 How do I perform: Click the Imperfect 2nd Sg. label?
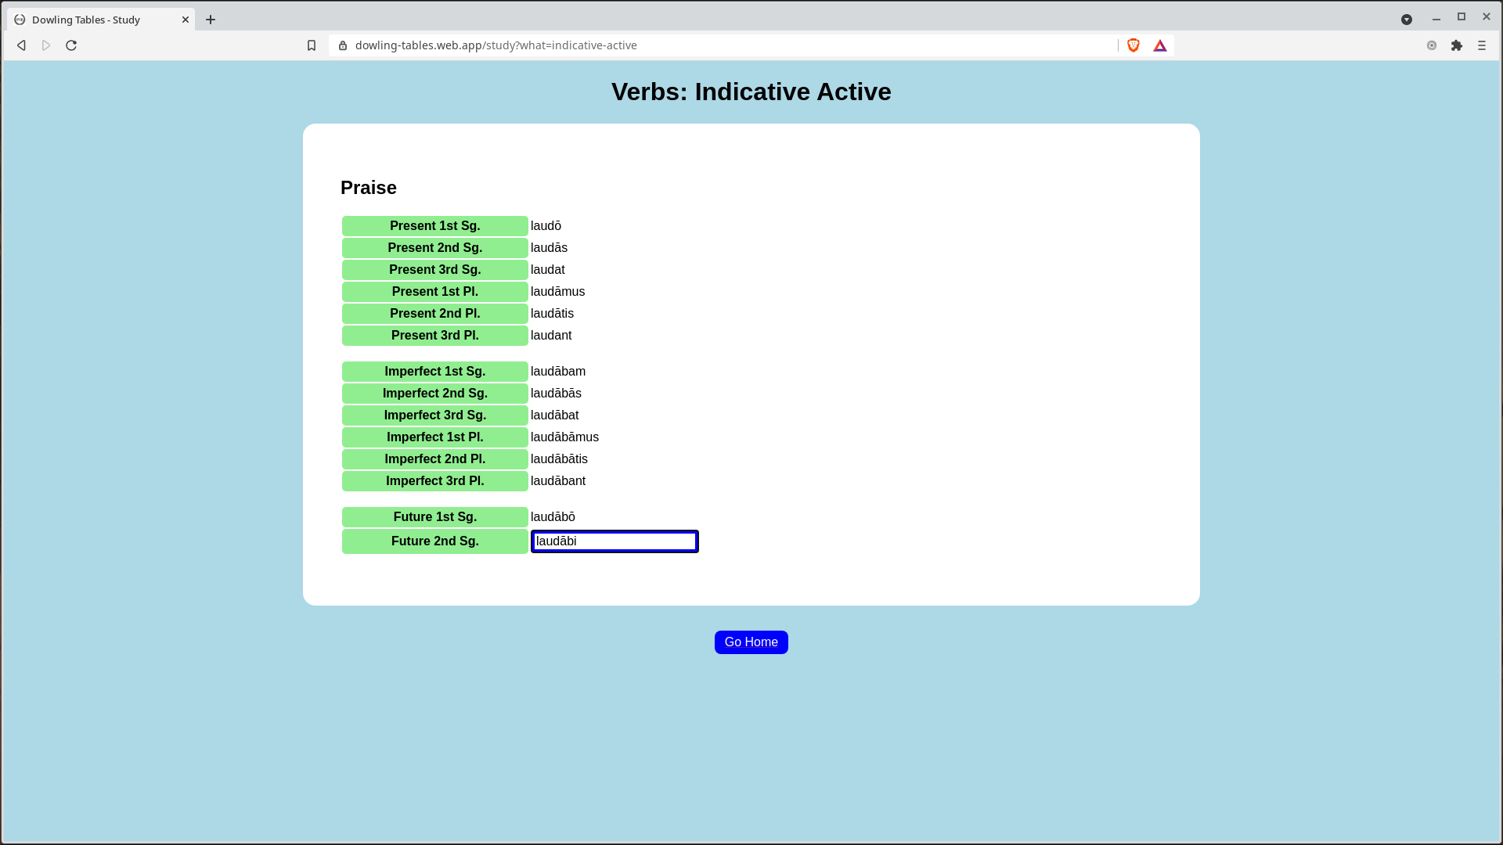[x=435, y=394]
